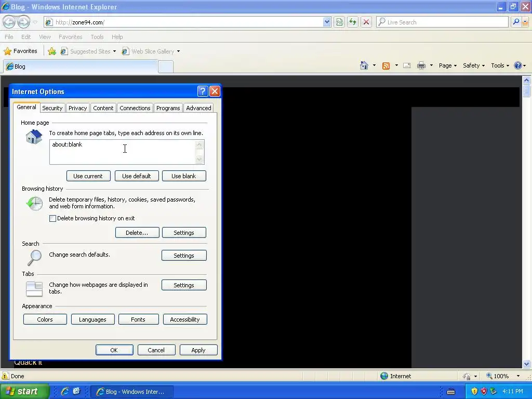Click the Read Mail icon
Screen dimensions: 532x399
click(x=407, y=65)
